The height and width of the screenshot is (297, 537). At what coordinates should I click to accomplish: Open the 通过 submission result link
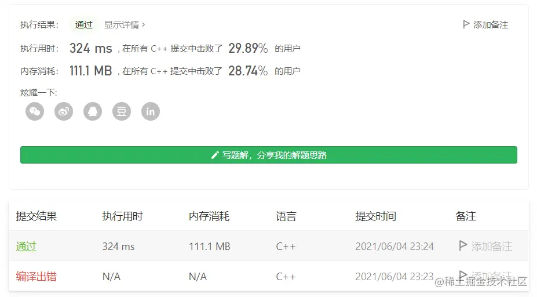click(x=26, y=247)
